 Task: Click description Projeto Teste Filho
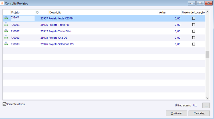[x=60, y=31]
